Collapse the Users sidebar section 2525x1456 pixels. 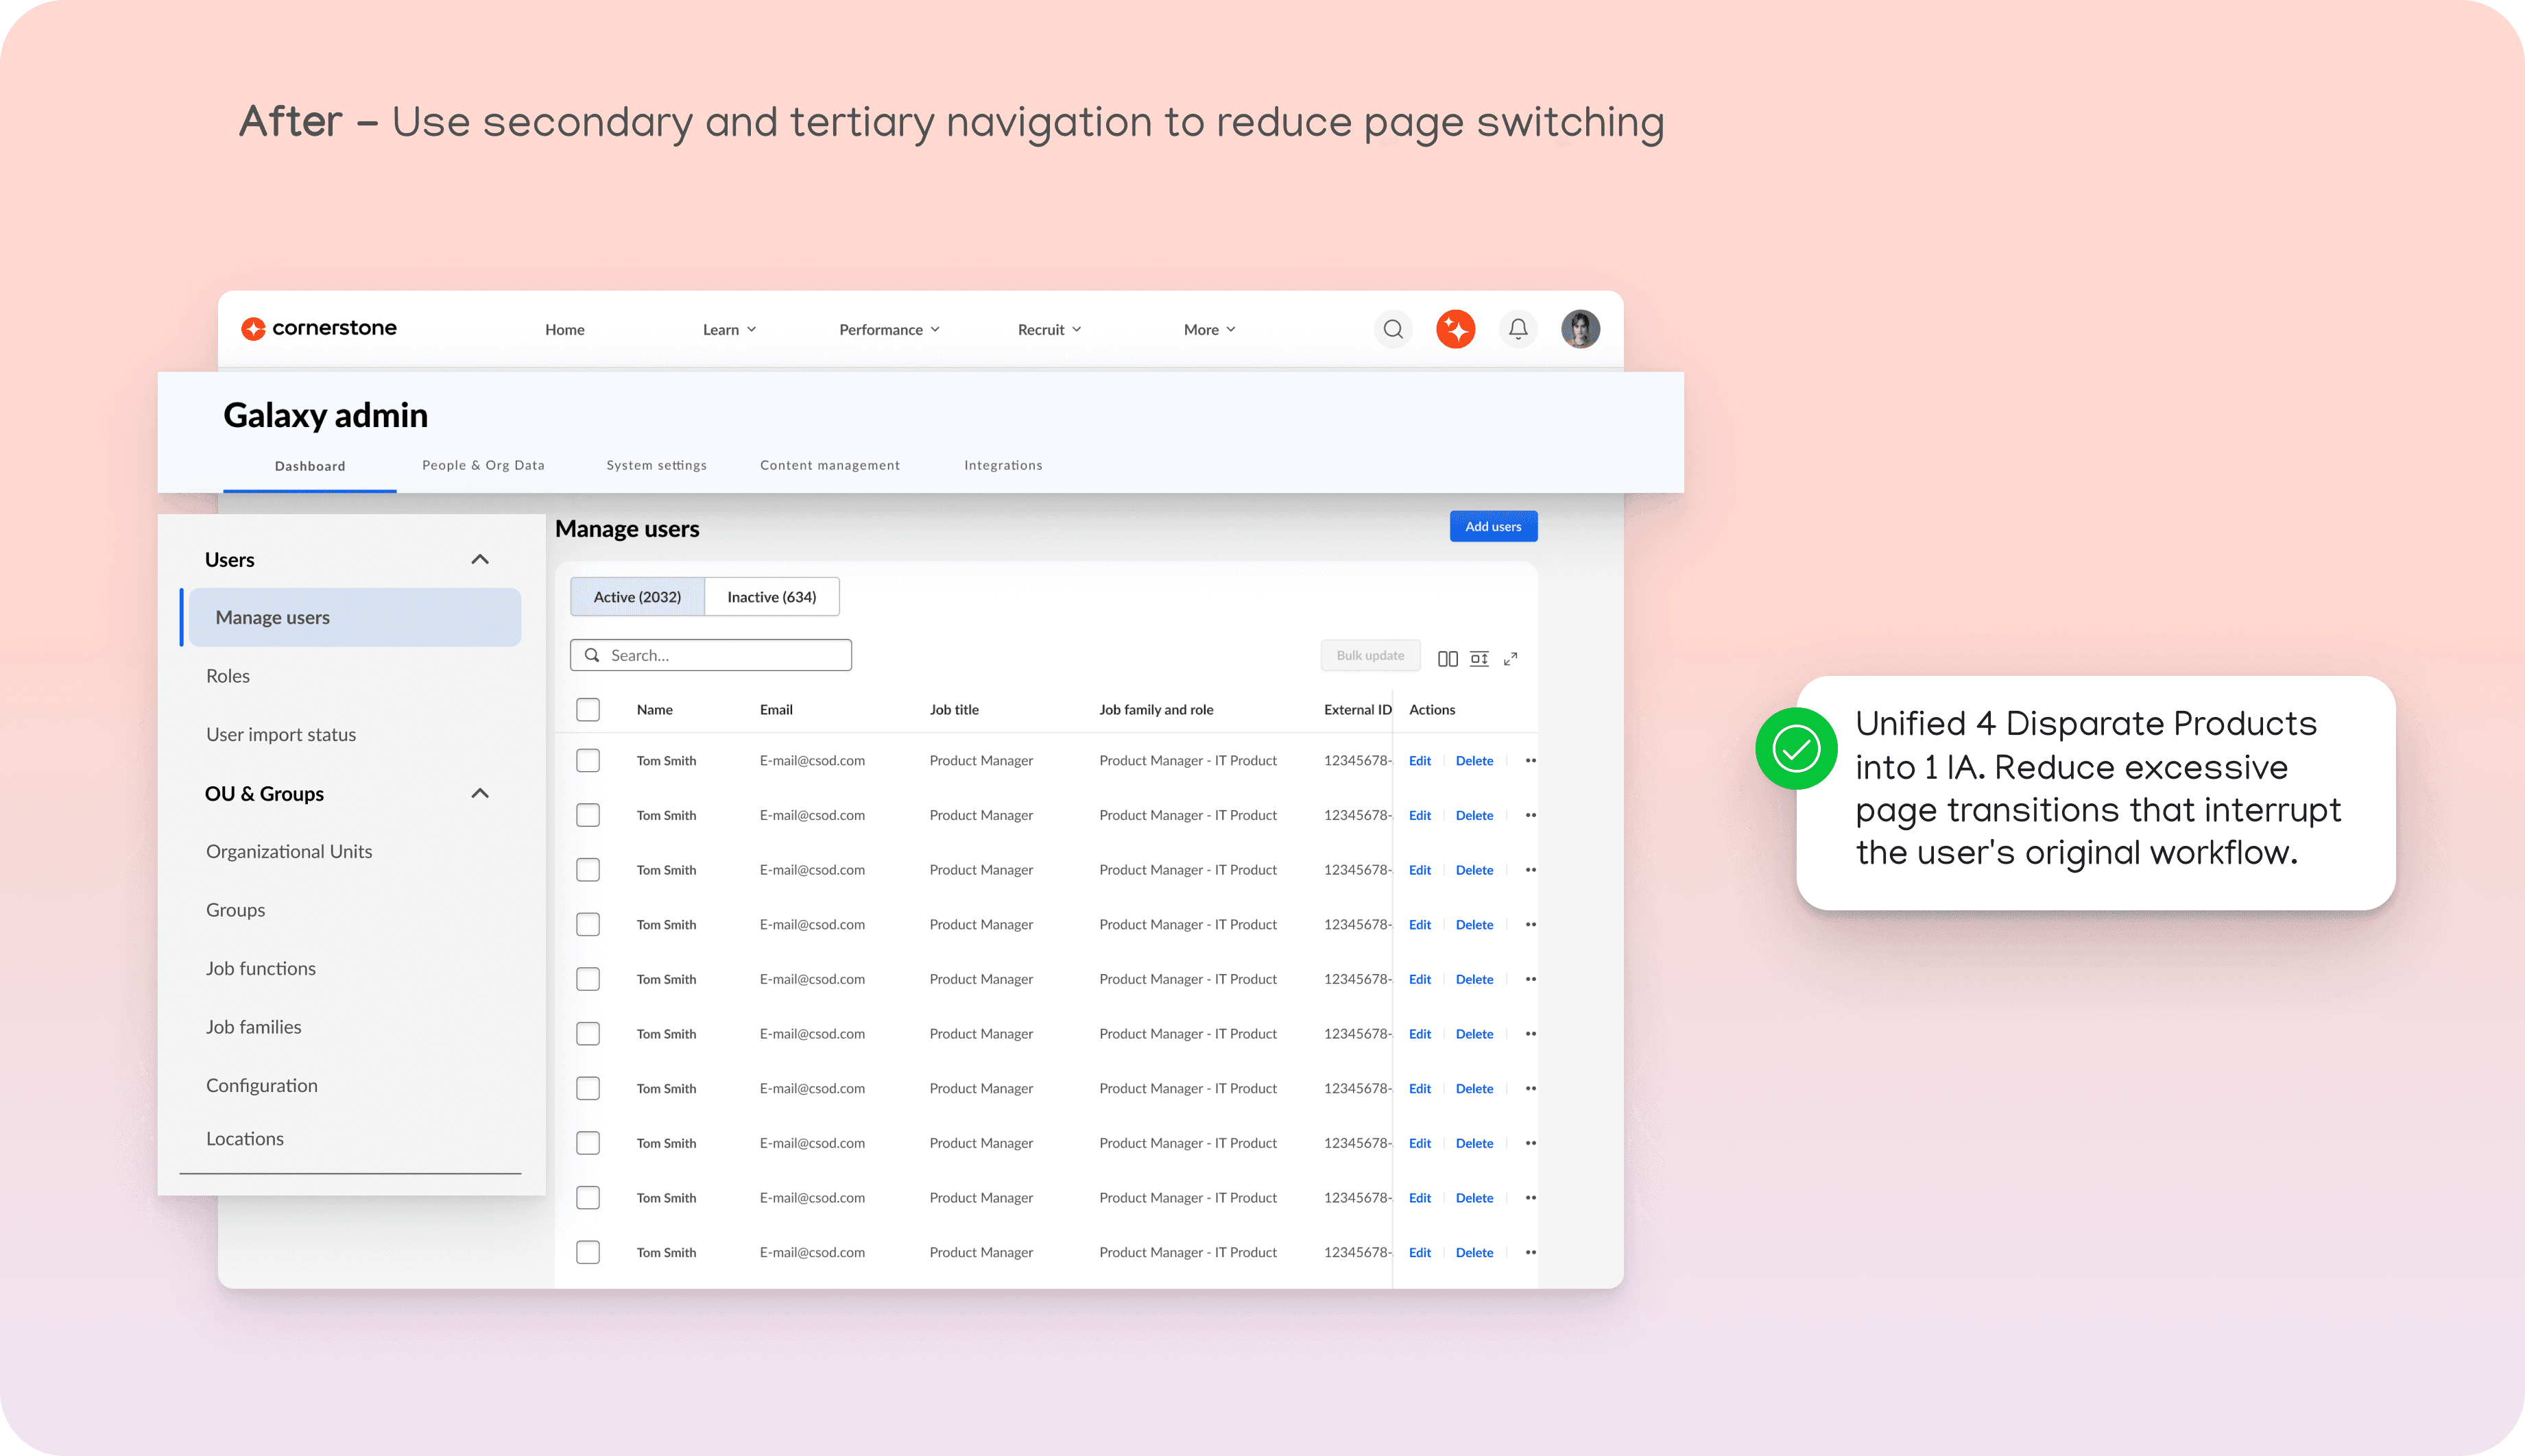click(480, 560)
